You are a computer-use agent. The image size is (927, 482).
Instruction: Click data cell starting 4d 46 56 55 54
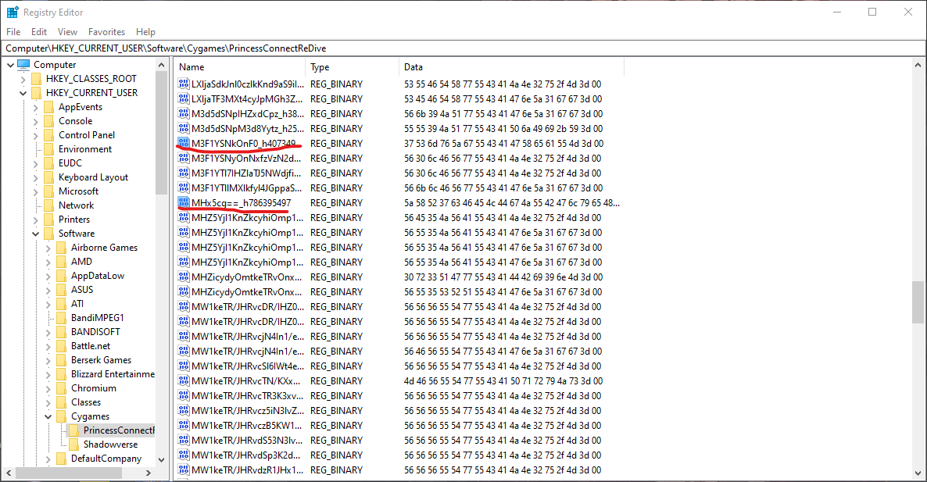pyautogui.click(x=503, y=381)
